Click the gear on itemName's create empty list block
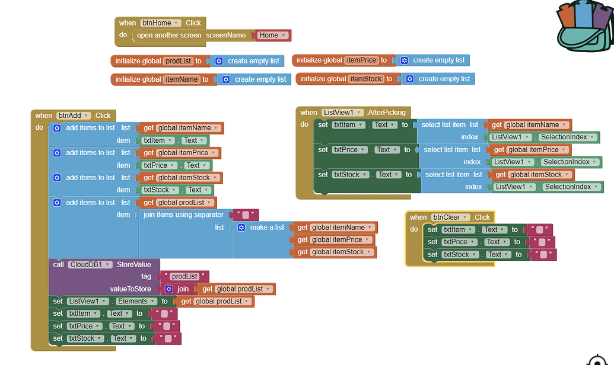614x365 pixels. [225, 78]
